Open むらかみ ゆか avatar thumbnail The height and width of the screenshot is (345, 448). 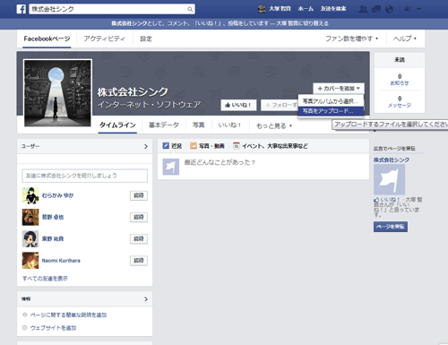click(30, 195)
